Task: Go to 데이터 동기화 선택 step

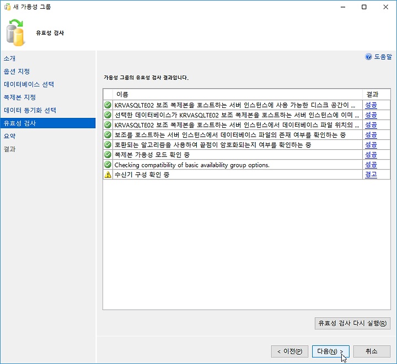Action: coord(30,110)
